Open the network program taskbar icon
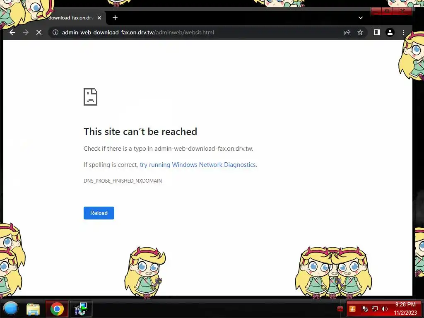This screenshot has width=424, height=318. tap(81, 309)
